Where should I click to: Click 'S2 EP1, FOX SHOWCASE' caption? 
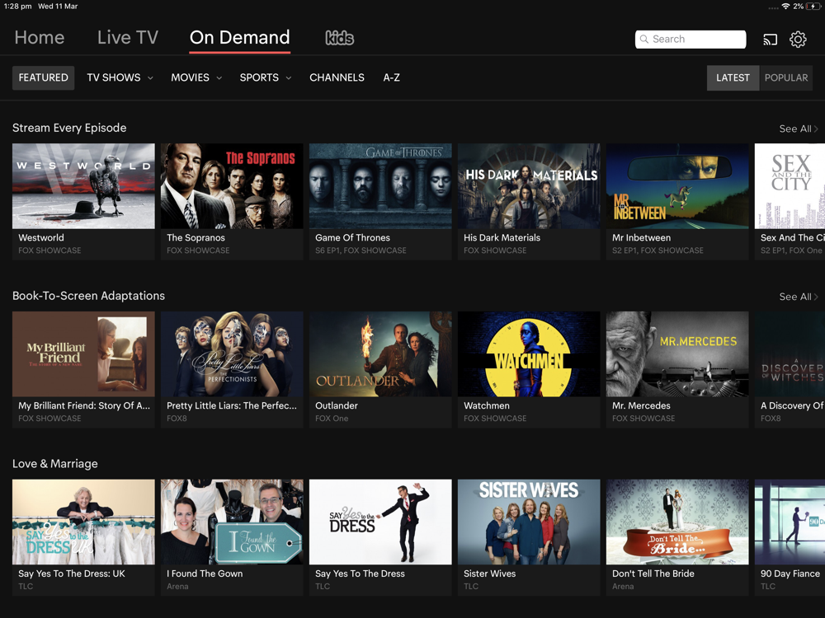click(x=658, y=250)
